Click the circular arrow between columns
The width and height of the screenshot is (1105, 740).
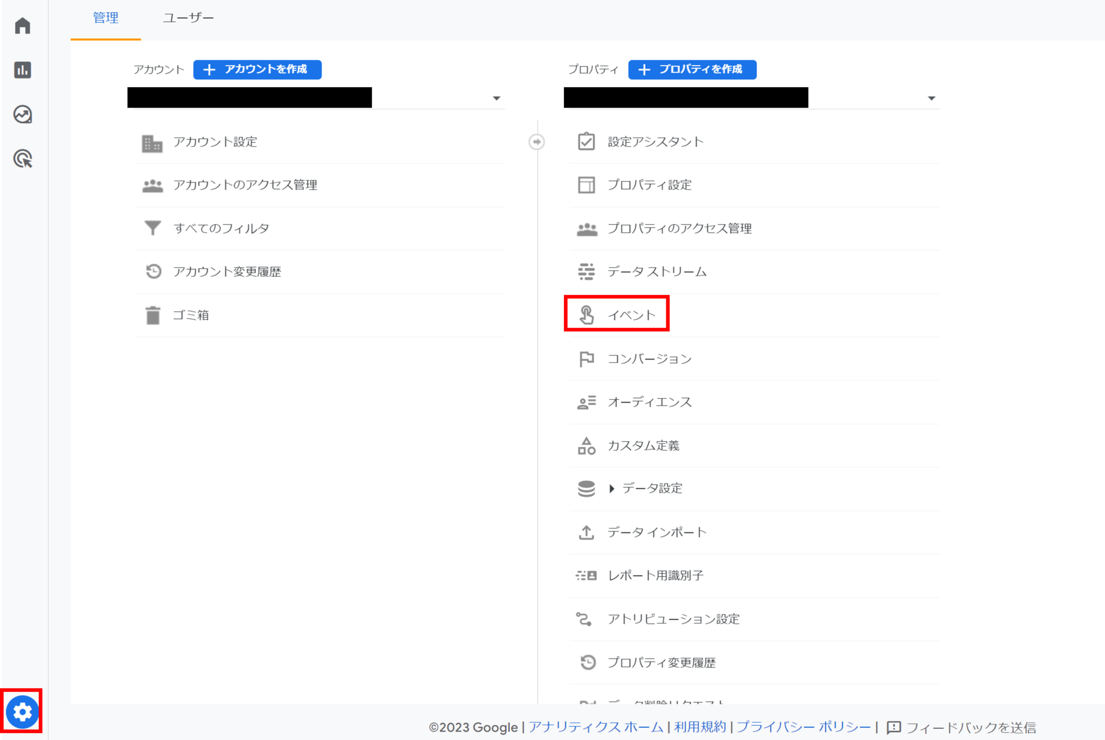536,142
